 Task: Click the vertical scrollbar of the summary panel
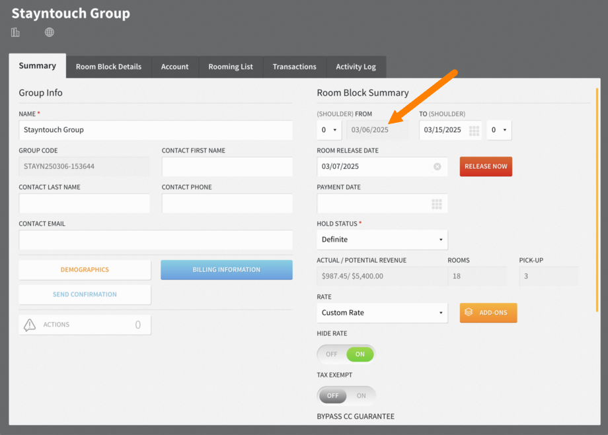(597, 200)
